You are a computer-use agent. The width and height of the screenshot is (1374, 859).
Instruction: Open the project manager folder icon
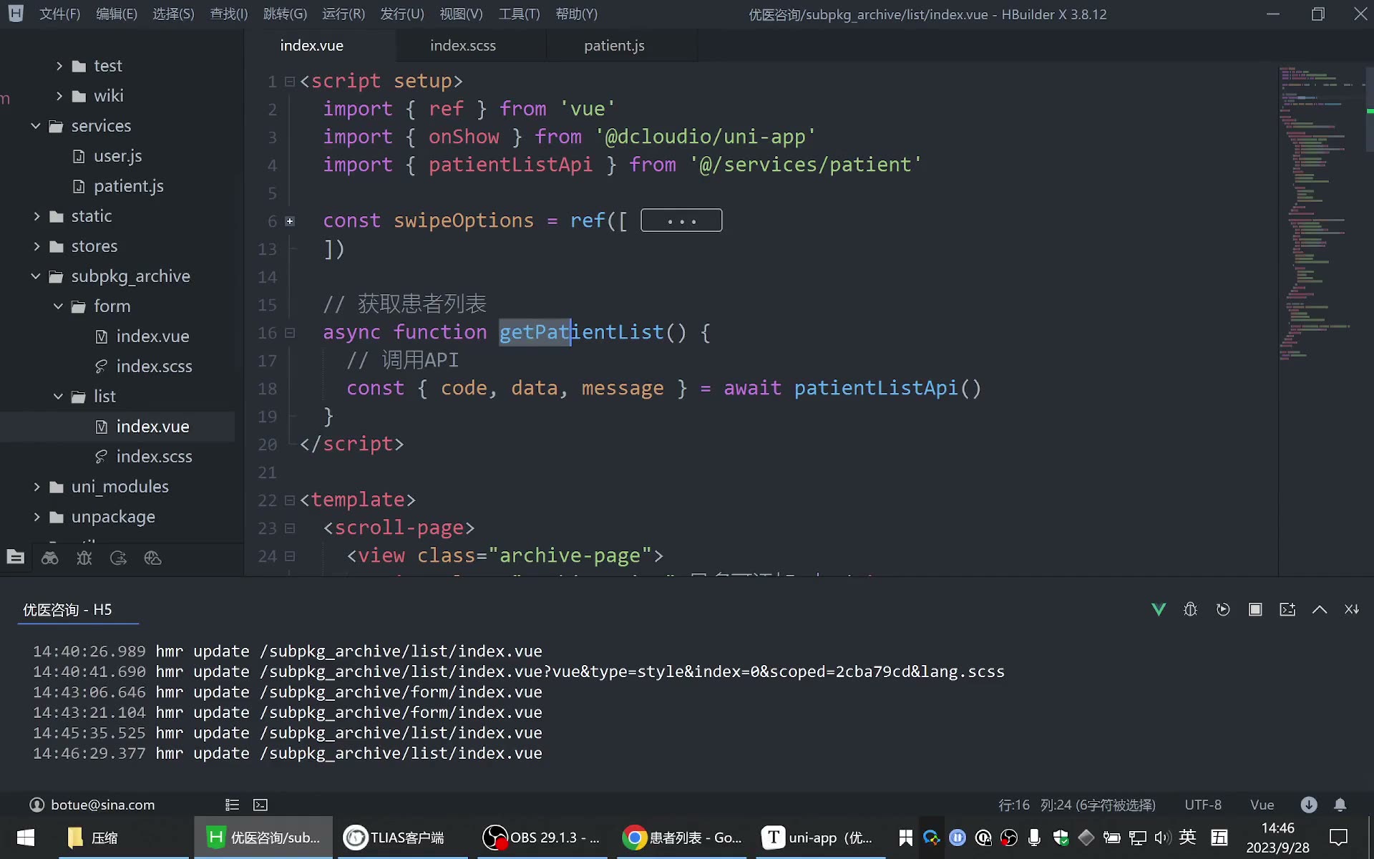click(x=15, y=558)
